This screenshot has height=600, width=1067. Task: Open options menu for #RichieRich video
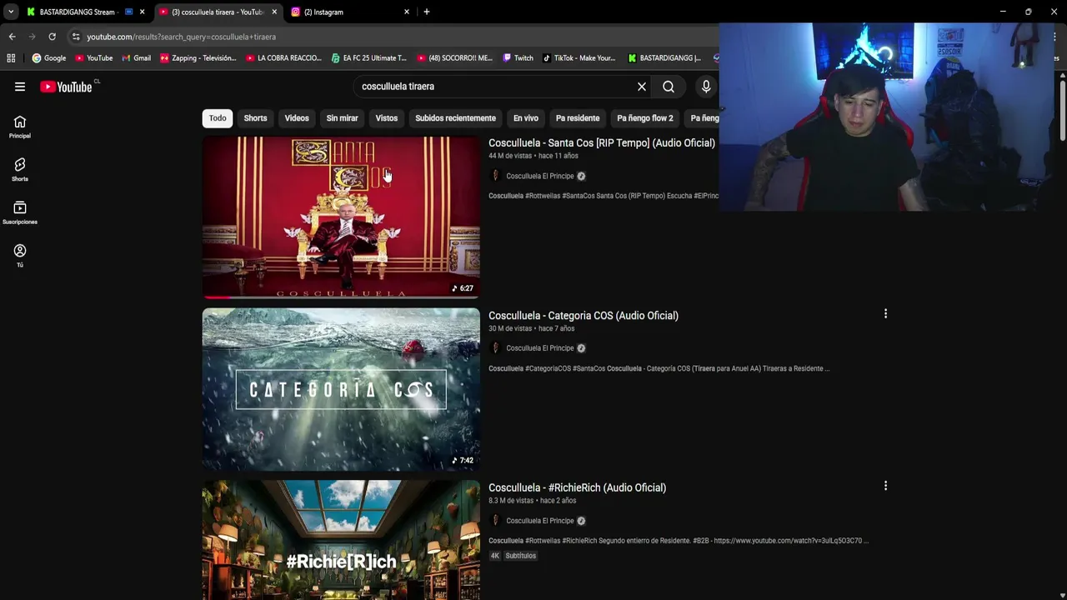[885, 486]
